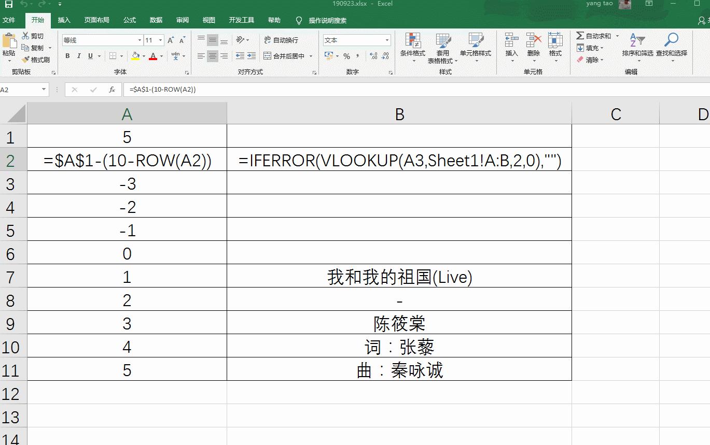Switch to the Page Layout (页面布局) tab
This screenshot has width=710, height=445.
point(97,20)
